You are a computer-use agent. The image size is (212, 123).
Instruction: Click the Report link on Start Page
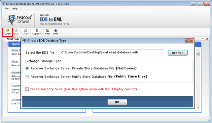tap(16, 86)
